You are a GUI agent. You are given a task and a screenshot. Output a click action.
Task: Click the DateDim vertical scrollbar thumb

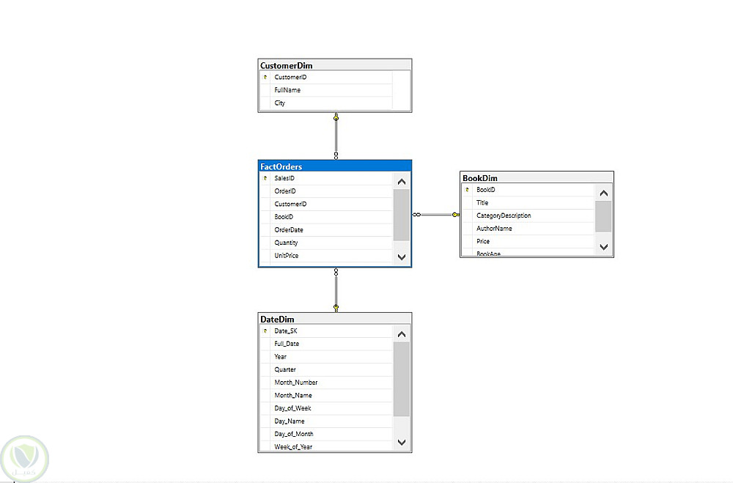(401, 379)
